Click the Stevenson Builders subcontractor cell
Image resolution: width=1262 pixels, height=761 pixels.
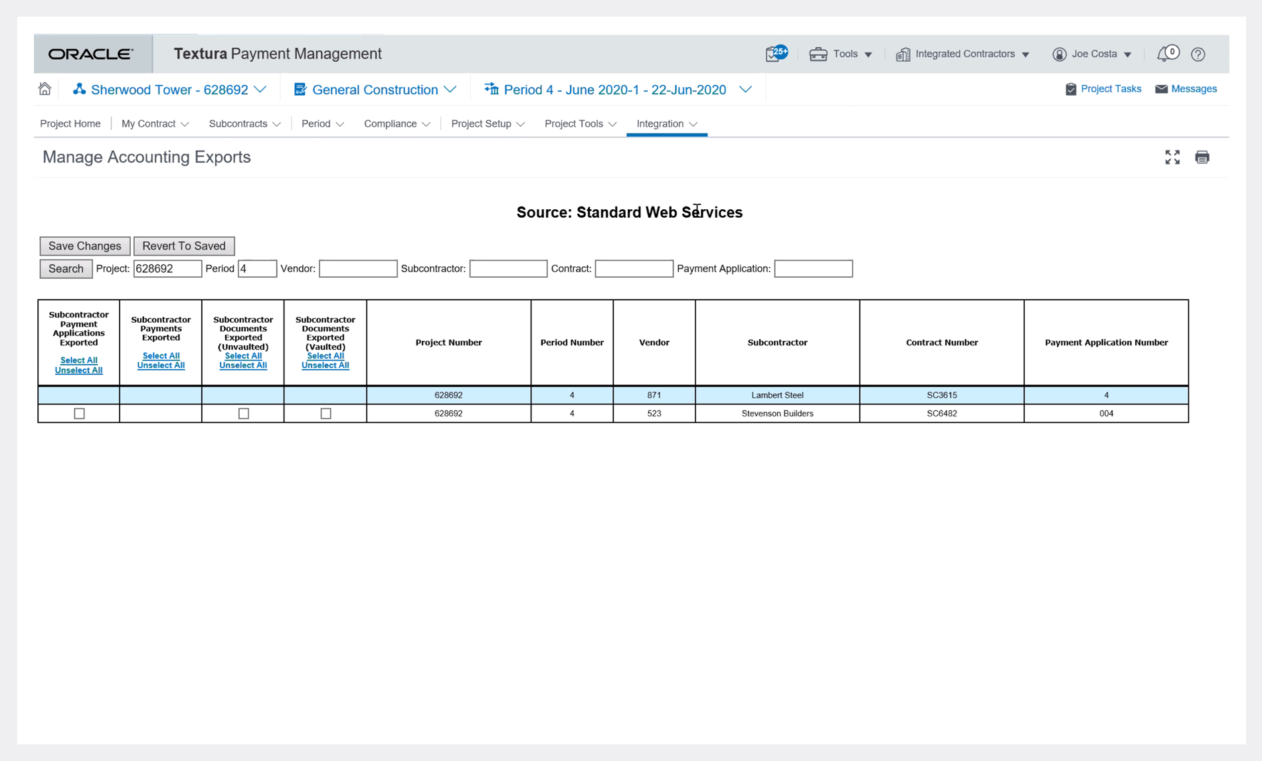(x=777, y=414)
